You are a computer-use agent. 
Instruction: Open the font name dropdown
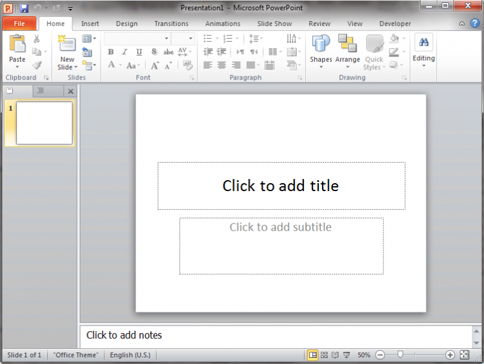pyautogui.click(x=167, y=38)
